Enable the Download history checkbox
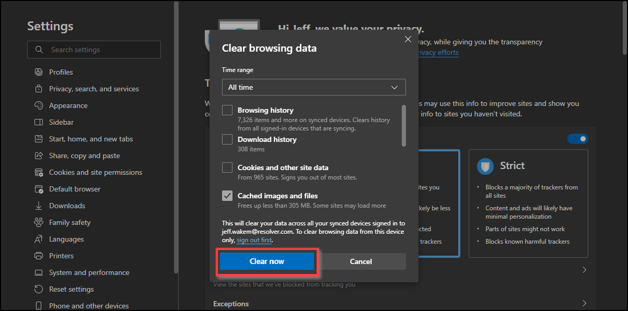 click(x=227, y=139)
